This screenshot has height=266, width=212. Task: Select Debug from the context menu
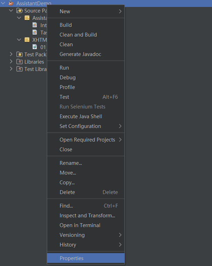[67, 78]
